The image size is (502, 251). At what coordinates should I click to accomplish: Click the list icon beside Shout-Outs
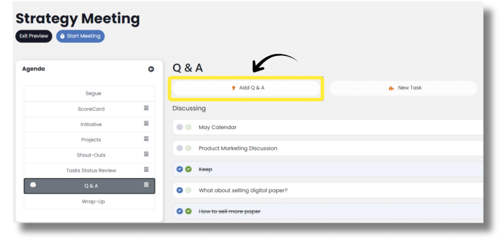coord(146,154)
